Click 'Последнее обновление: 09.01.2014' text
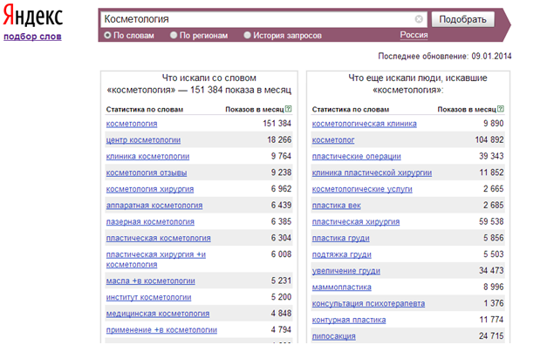This screenshot has height=345, width=547. point(445,56)
